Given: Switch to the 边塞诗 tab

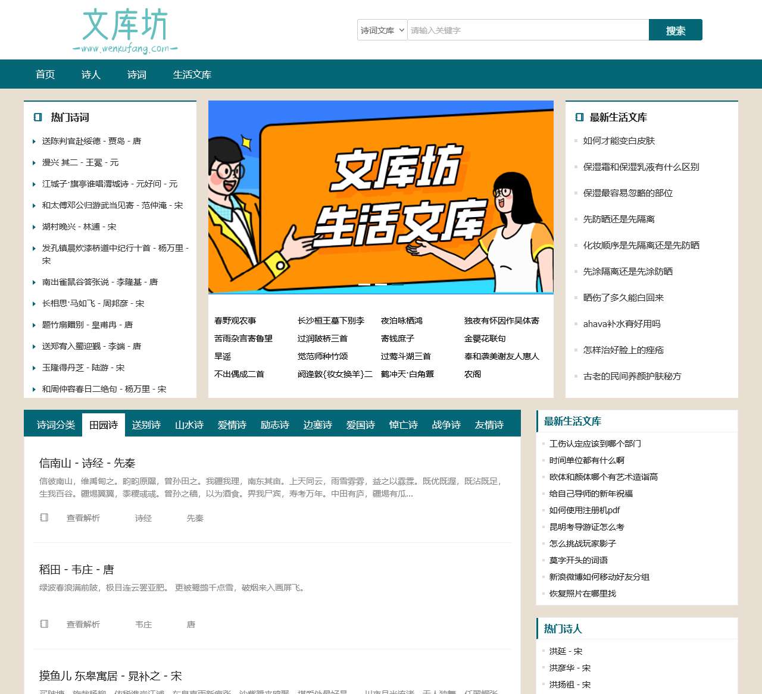Looking at the screenshot, I should pyautogui.click(x=317, y=425).
